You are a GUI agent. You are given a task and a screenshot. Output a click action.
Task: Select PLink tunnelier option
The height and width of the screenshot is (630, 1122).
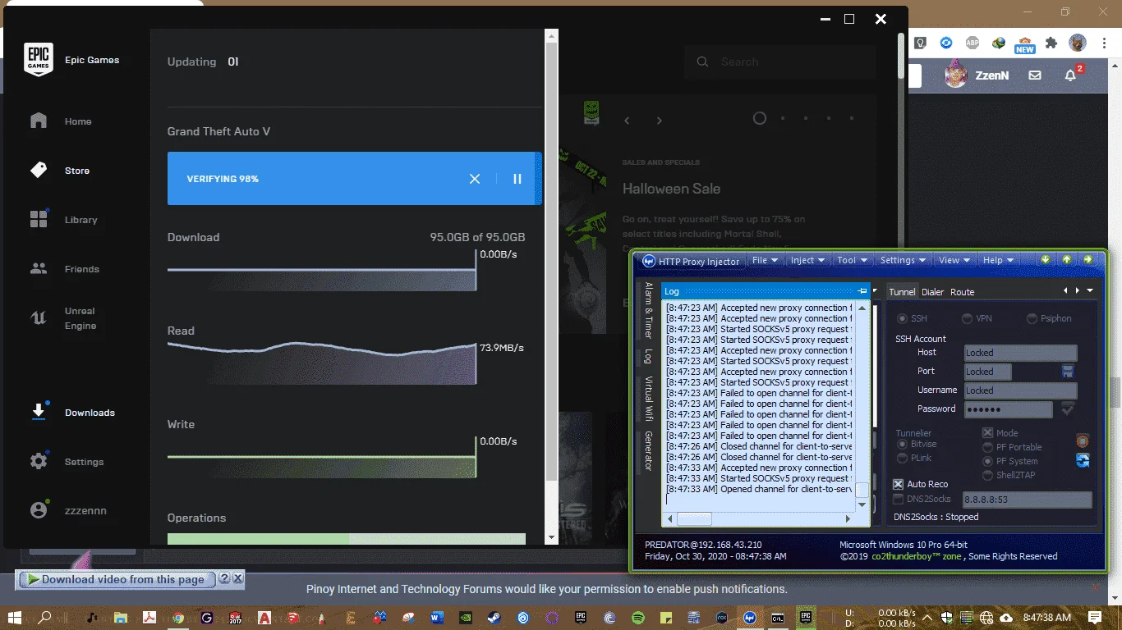coord(903,458)
